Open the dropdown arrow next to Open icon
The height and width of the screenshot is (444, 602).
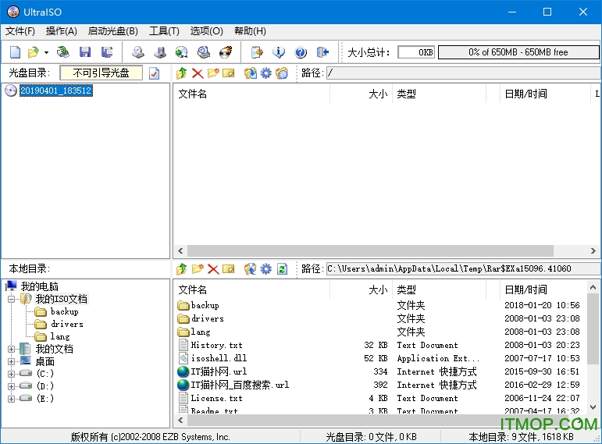point(46,52)
